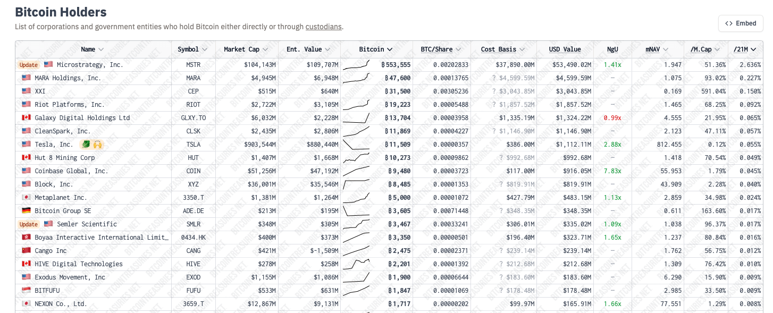Screen dimensions: 773x313
Task: Click the Canadian flag beside HIVE Digital Technologies
Action: coord(26,264)
